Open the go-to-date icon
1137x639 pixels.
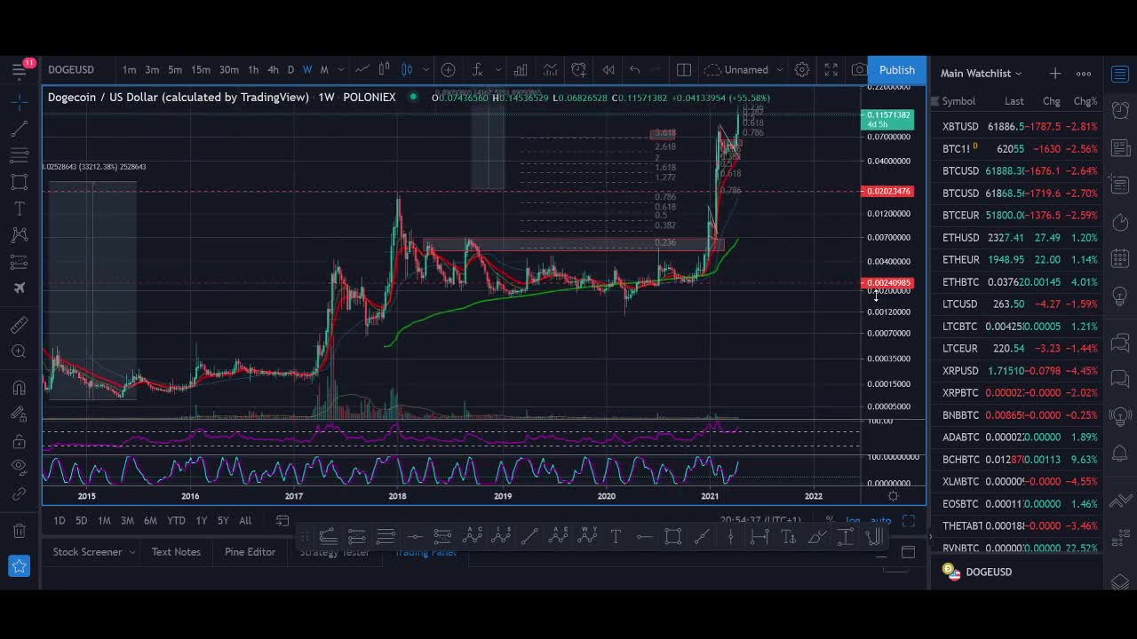click(x=282, y=521)
